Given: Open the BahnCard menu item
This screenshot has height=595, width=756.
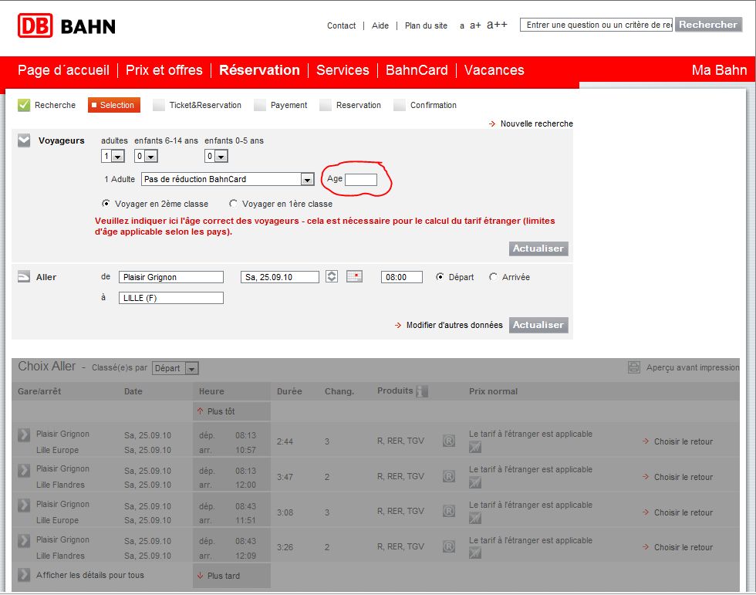Looking at the screenshot, I should pyautogui.click(x=417, y=70).
